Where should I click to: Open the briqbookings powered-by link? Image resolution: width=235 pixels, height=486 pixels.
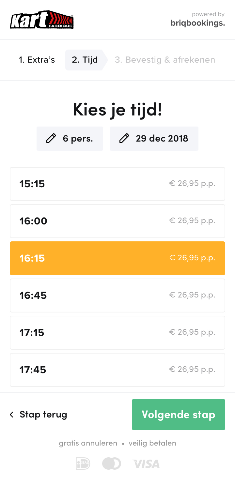(197, 20)
